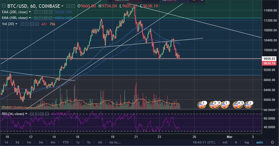The width and height of the screenshot is (279, 146).
Task: Switch to the 5y time range
Action: 89,142
